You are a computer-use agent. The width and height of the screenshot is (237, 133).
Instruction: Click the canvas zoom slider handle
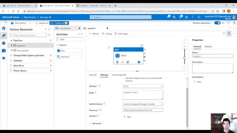(184, 58)
